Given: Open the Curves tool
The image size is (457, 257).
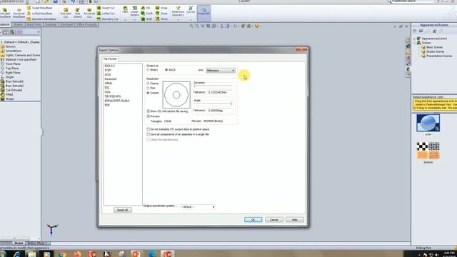Looking at the screenshot, I should coord(191,9).
